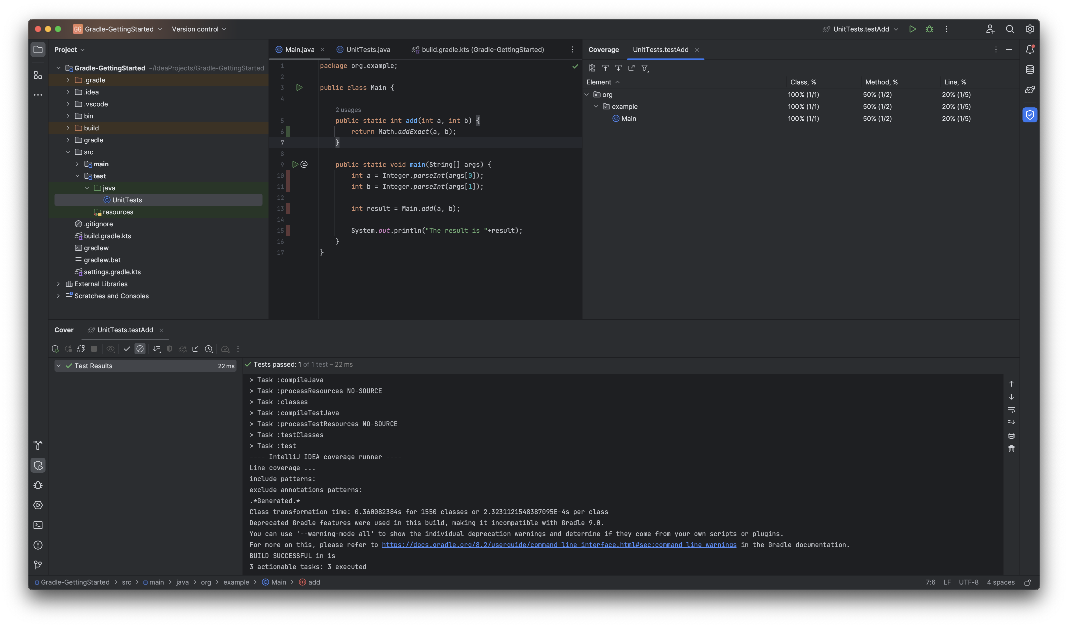Open the Problems tool window
The image size is (1068, 627).
point(38,545)
